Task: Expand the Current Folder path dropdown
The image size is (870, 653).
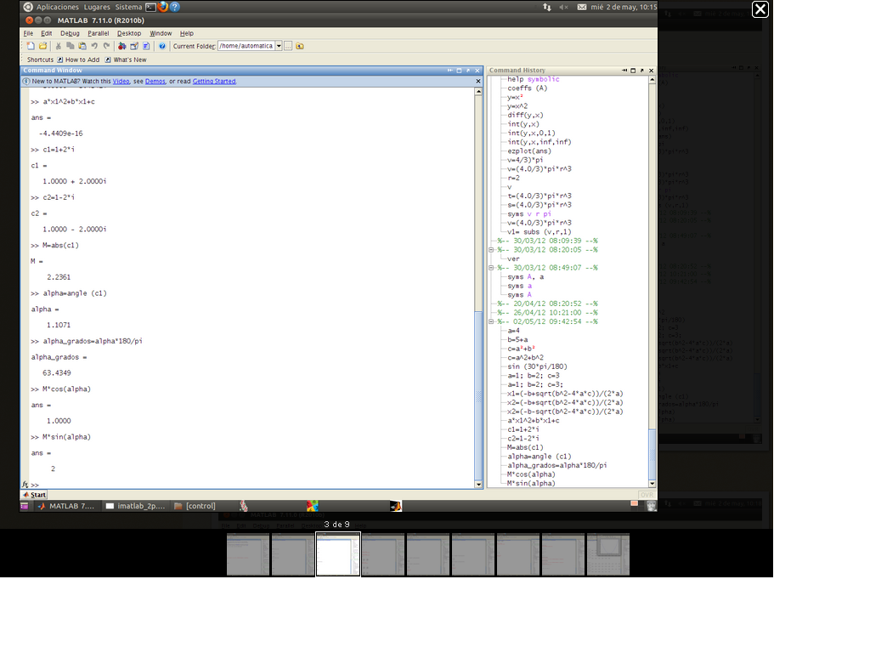Action: point(279,46)
